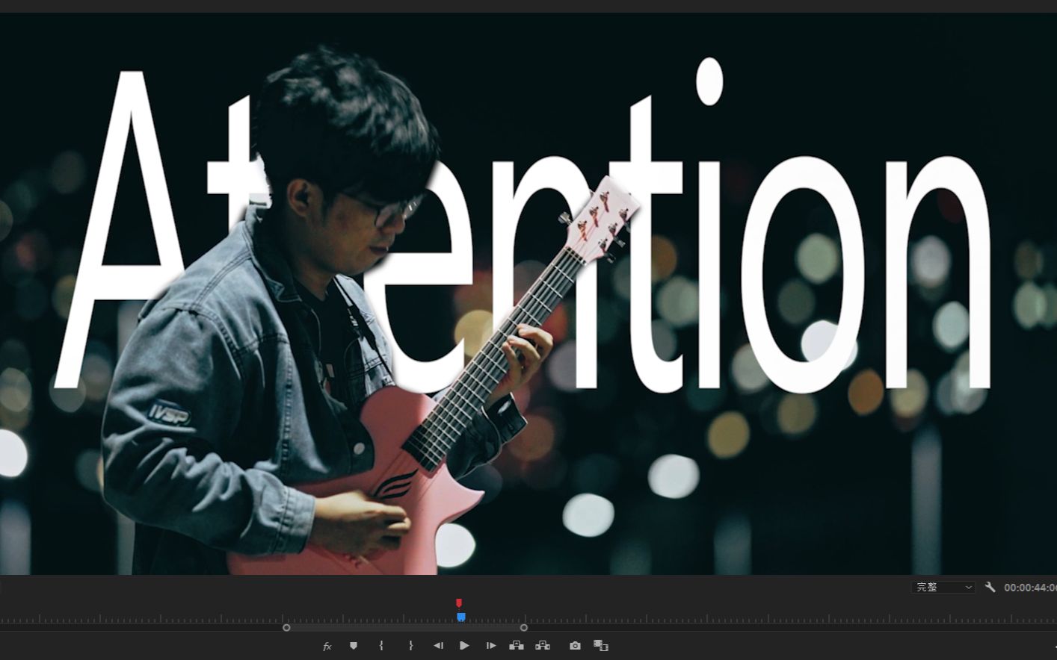
Task: Open monitor settings with the wrench icon
Action: click(990, 588)
